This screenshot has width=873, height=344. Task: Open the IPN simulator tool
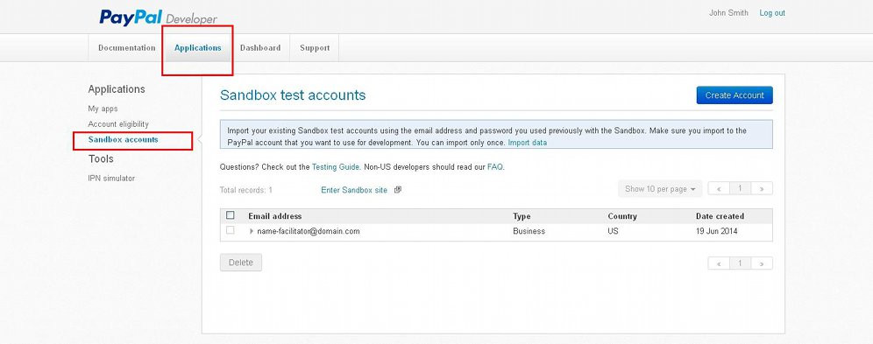point(111,179)
